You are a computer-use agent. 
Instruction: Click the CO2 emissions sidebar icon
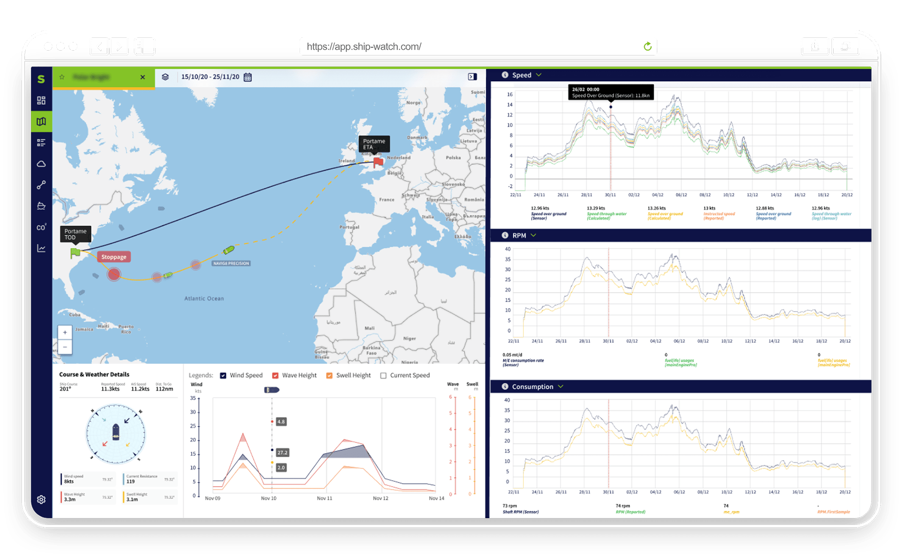[x=41, y=227]
